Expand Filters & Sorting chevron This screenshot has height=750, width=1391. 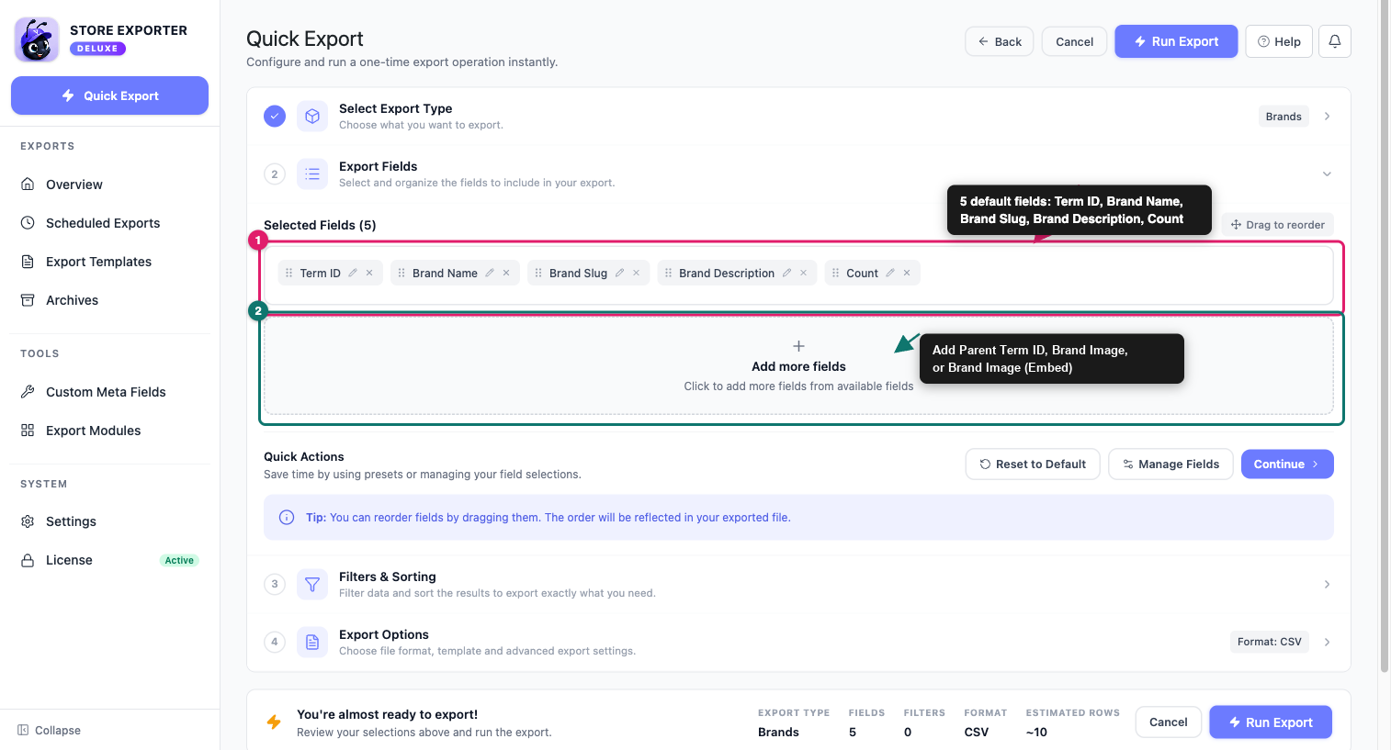pyautogui.click(x=1327, y=584)
